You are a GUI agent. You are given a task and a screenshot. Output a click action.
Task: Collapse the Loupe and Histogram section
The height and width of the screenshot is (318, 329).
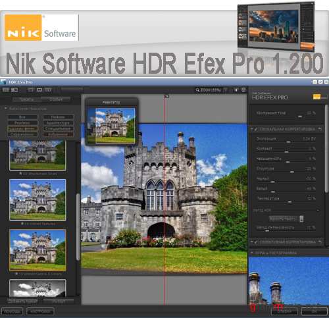(x=252, y=253)
